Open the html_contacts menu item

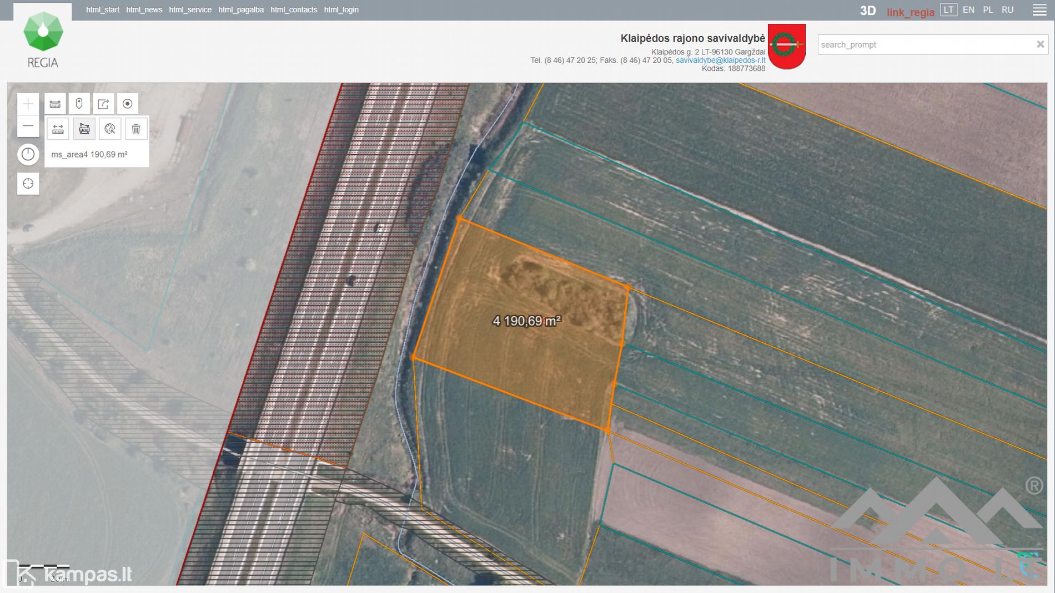(x=294, y=10)
